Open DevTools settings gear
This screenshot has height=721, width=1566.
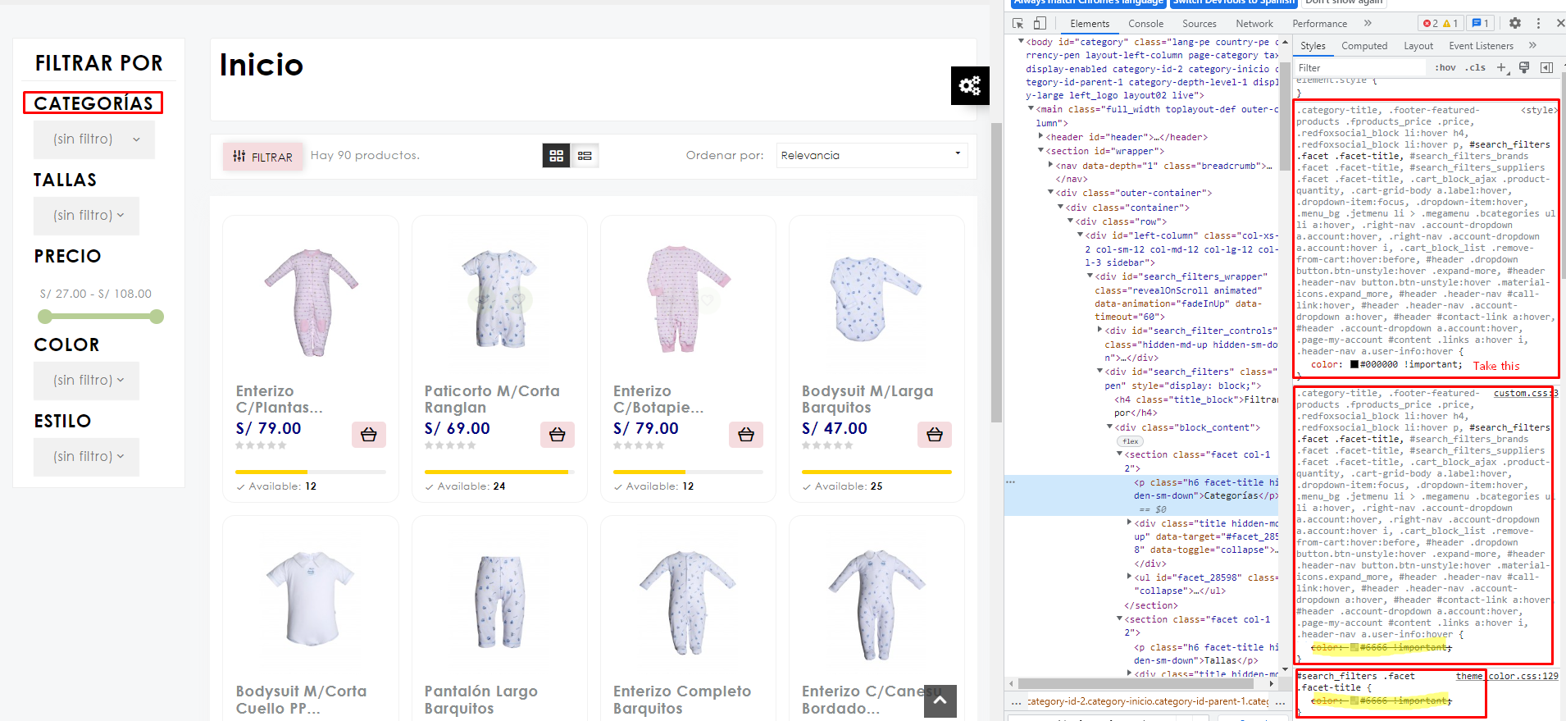click(x=1515, y=24)
